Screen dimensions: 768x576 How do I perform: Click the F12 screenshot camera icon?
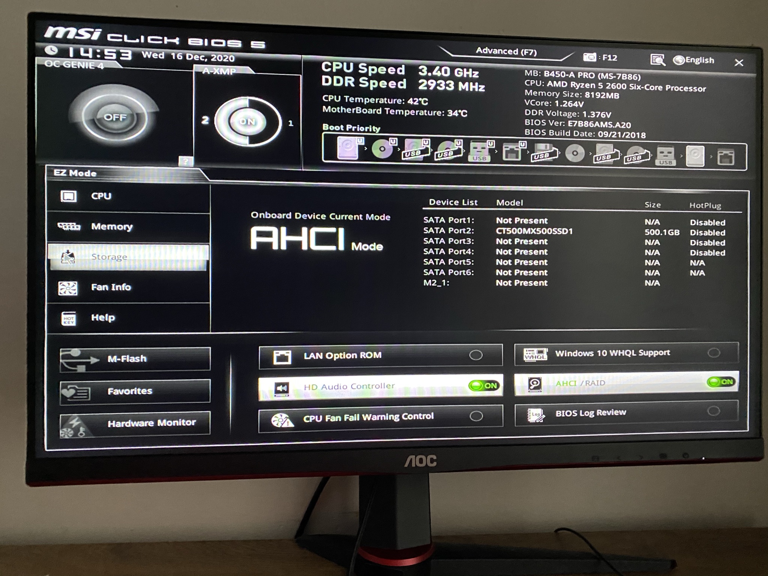(x=590, y=57)
